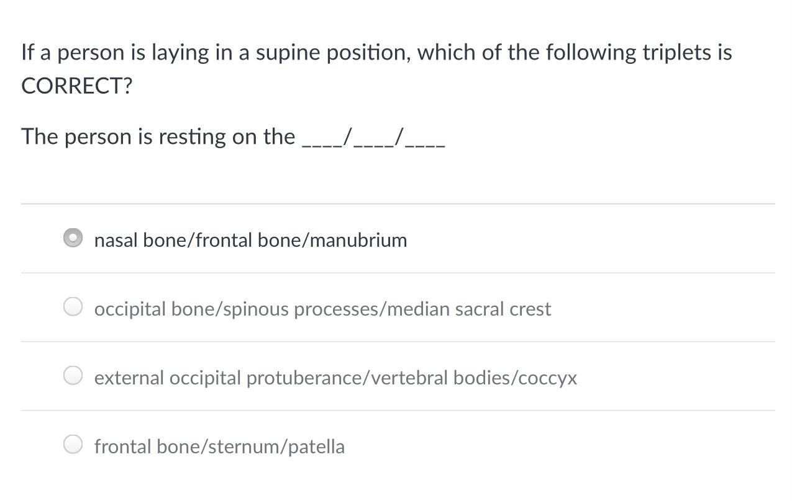Click the phrase "The person is resting on the"
The height and width of the screenshot is (501, 792).
point(158,136)
